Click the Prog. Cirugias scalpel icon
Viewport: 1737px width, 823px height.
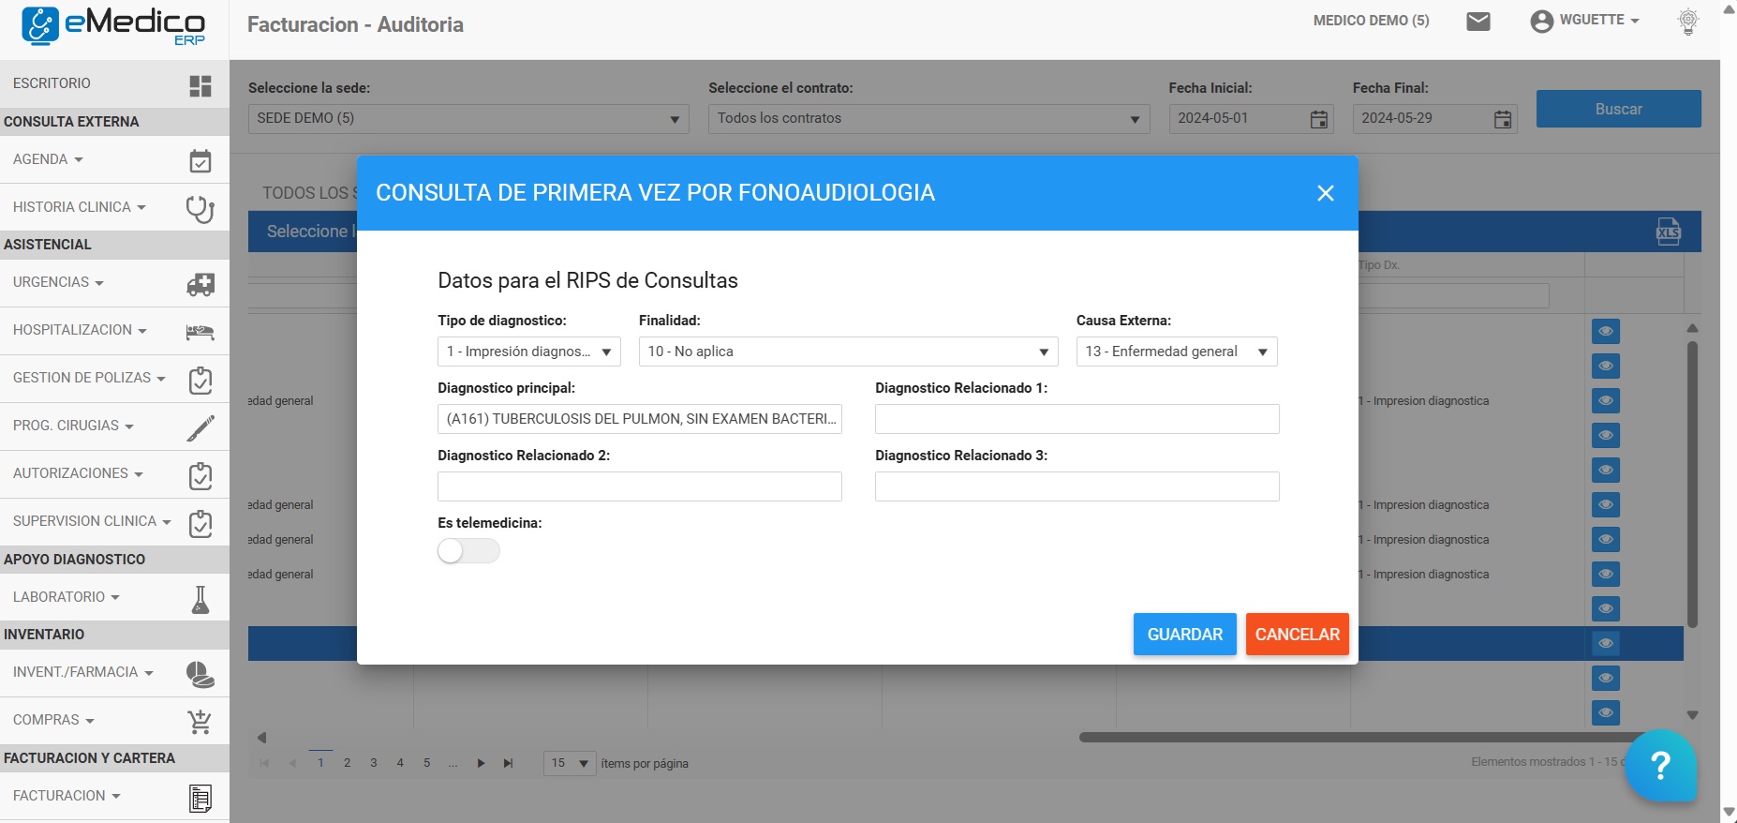pos(200,427)
